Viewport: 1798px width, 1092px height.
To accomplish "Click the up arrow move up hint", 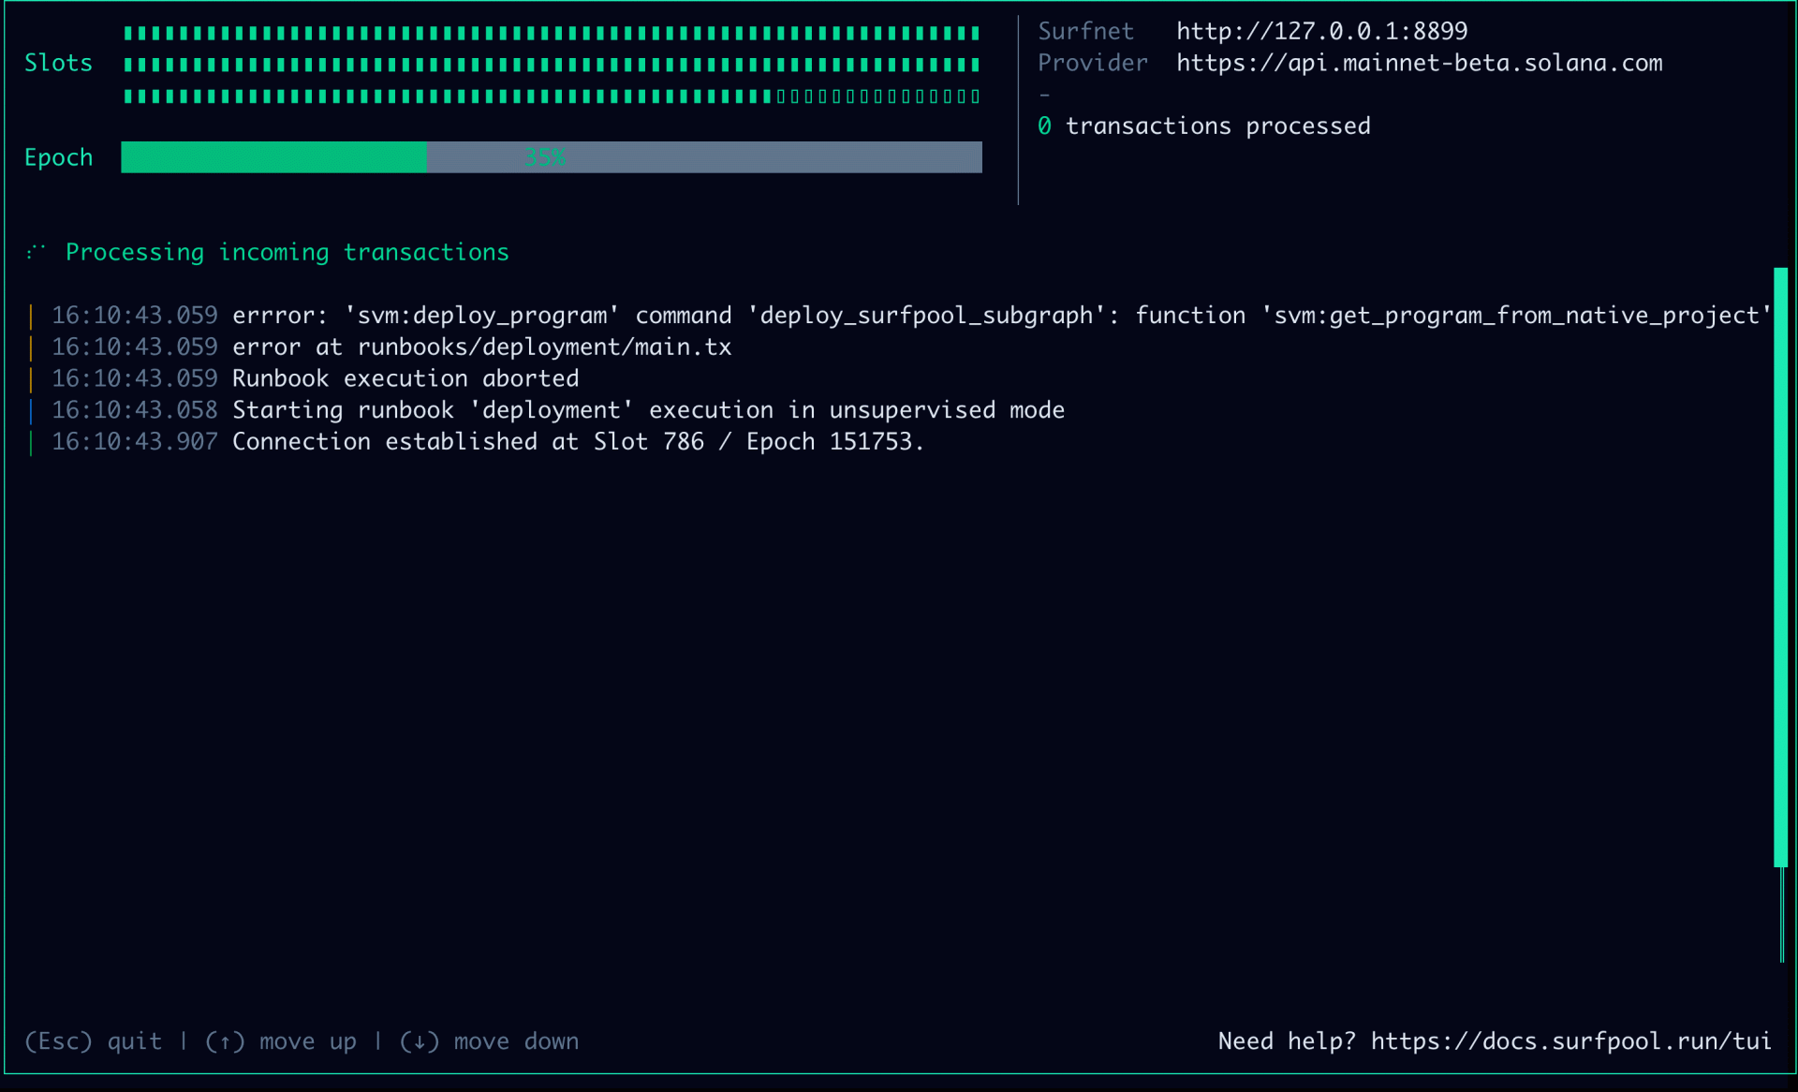I will tap(280, 1041).
